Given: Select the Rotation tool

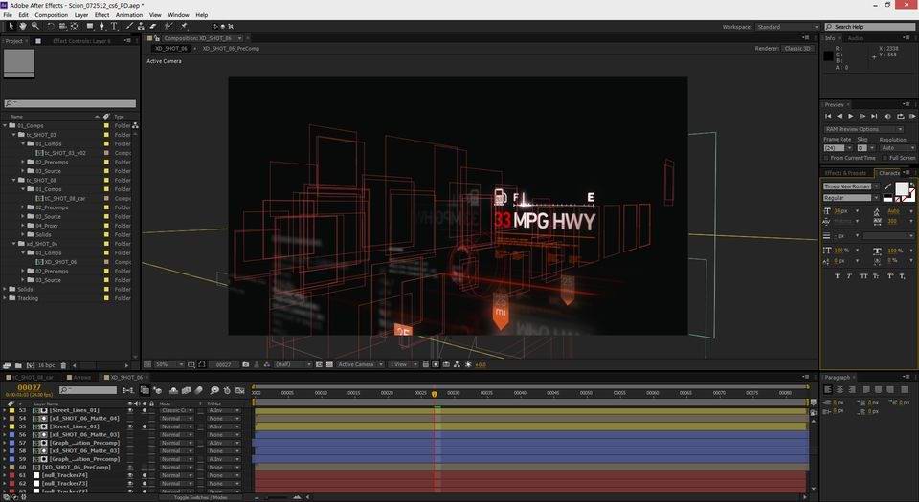Looking at the screenshot, I should click(x=51, y=26).
